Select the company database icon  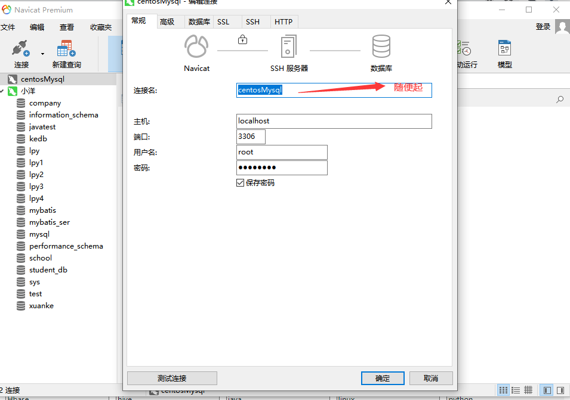tap(21, 103)
